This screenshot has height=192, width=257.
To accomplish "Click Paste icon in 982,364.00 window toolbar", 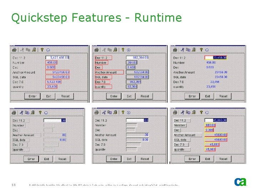I will 115,50.
